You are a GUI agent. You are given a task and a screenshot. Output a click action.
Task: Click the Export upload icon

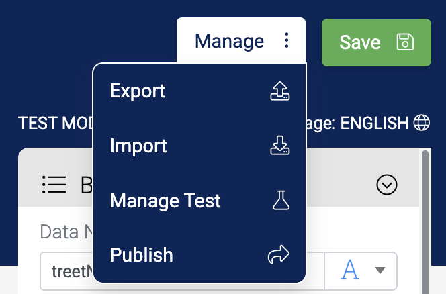[x=280, y=91]
